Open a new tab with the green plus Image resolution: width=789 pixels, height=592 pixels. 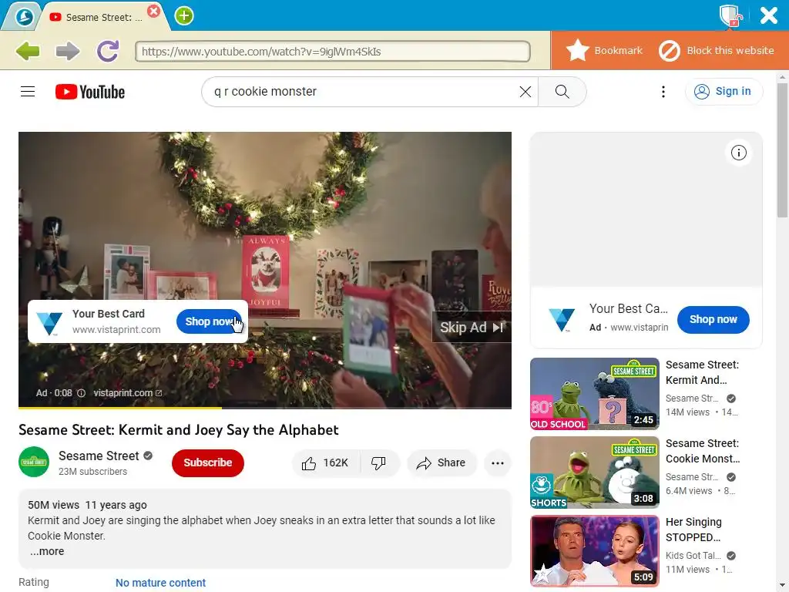pyautogui.click(x=183, y=15)
